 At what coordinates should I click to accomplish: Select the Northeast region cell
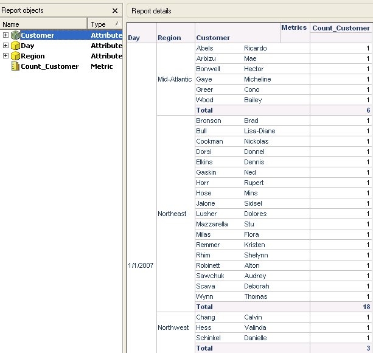pyautogui.click(x=172, y=214)
